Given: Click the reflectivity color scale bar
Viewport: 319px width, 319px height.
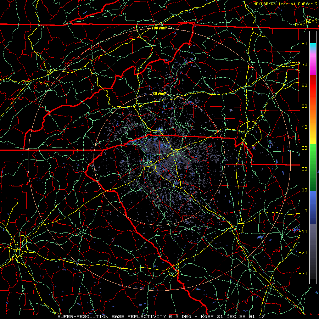Looking at the screenshot, I should click(x=313, y=157).
